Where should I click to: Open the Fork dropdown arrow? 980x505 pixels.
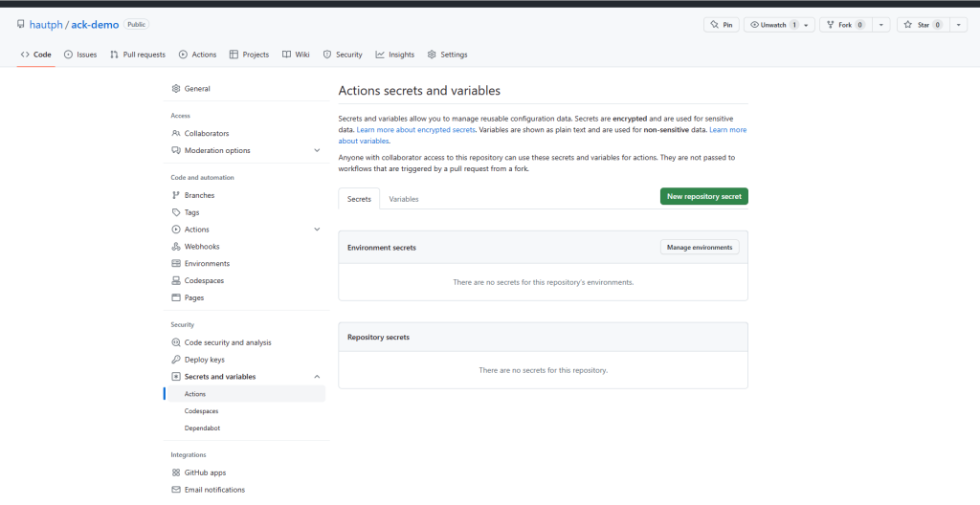point(881,25)
